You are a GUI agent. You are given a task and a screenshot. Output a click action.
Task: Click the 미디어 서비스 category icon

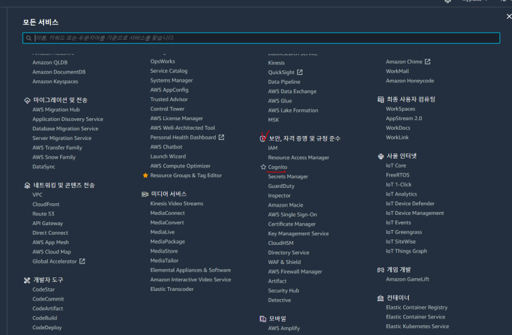point(145,194)
